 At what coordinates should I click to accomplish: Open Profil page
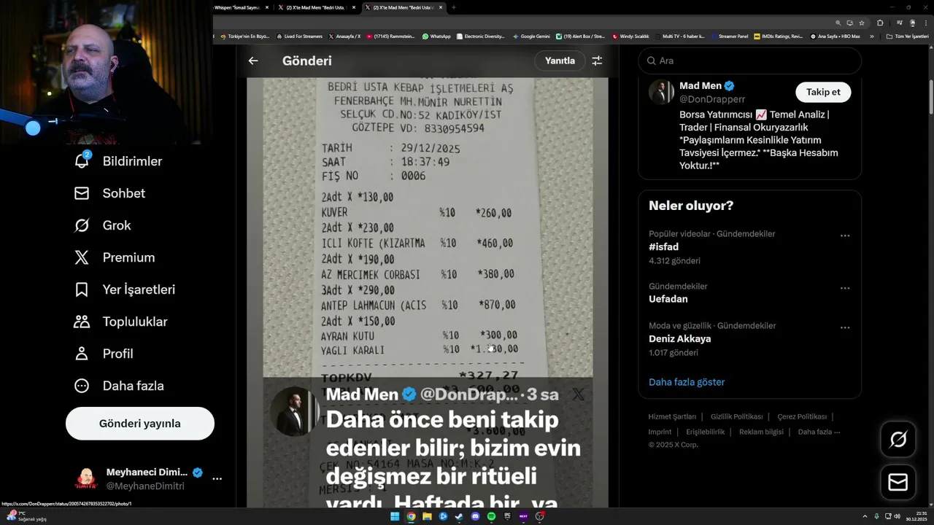click(x=82, y=354)
